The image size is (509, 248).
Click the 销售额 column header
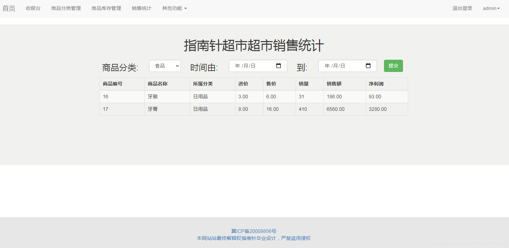click(345, 84)
